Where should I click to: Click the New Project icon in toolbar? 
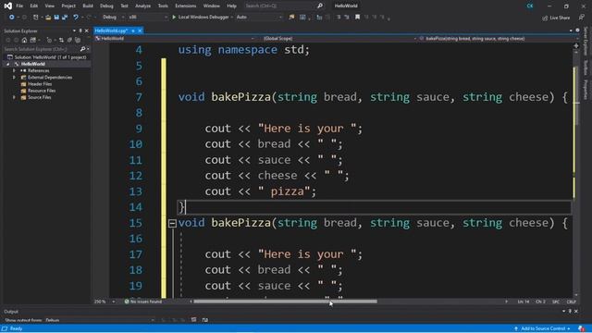coord(36,17)
